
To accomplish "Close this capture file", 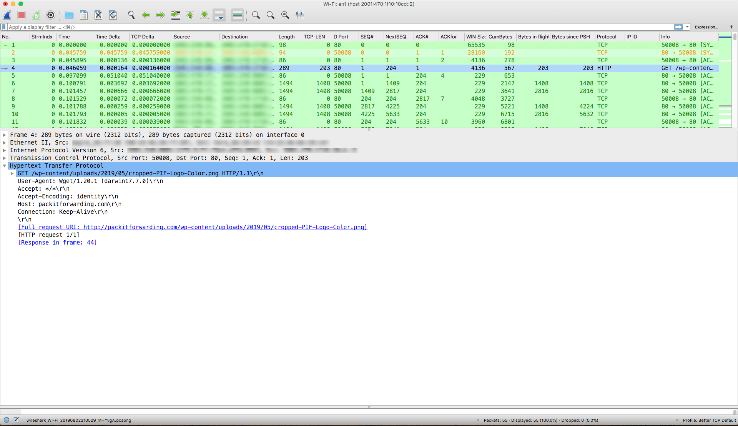I will (98, 15).
